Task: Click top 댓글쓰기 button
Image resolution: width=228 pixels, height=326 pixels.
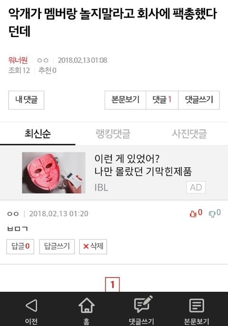Action: point(199,100)
